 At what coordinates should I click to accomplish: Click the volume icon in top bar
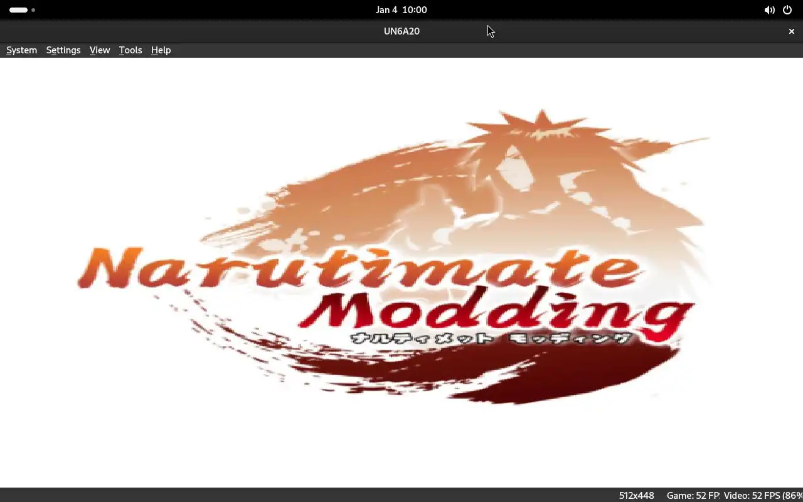coord(769,10)
